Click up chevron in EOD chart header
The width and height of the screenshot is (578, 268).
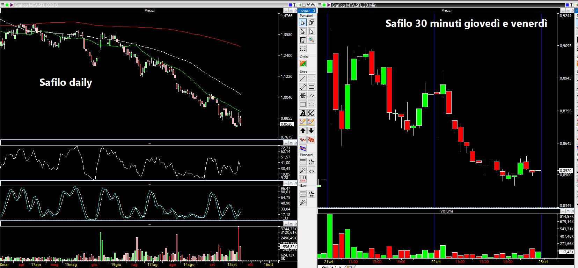[313, 5]
